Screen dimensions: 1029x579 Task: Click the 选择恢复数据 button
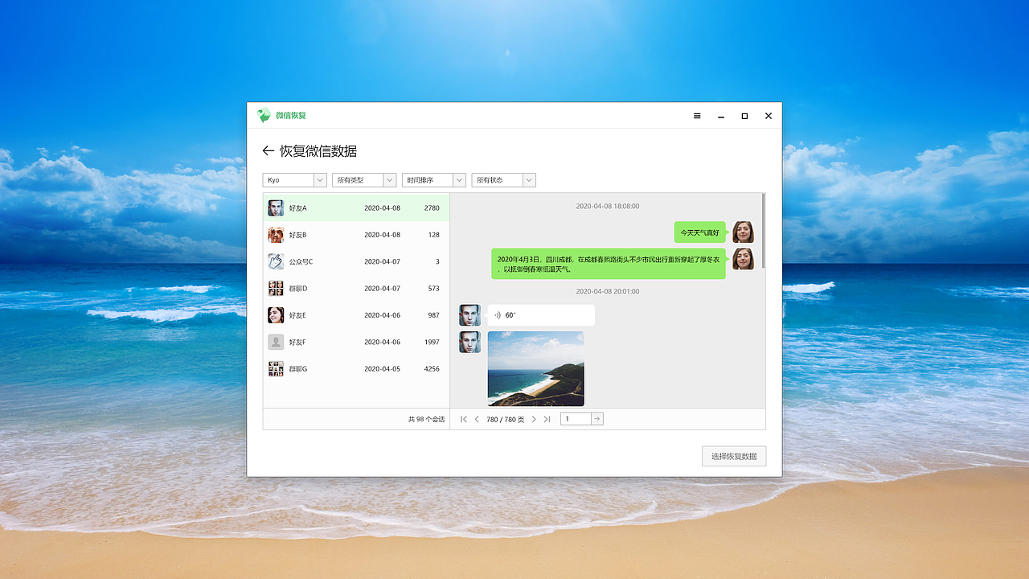(734, 456)
